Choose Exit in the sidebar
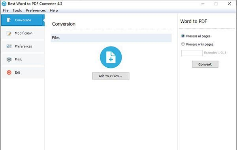This screenshot has width=237, height=150. point(23,72)
